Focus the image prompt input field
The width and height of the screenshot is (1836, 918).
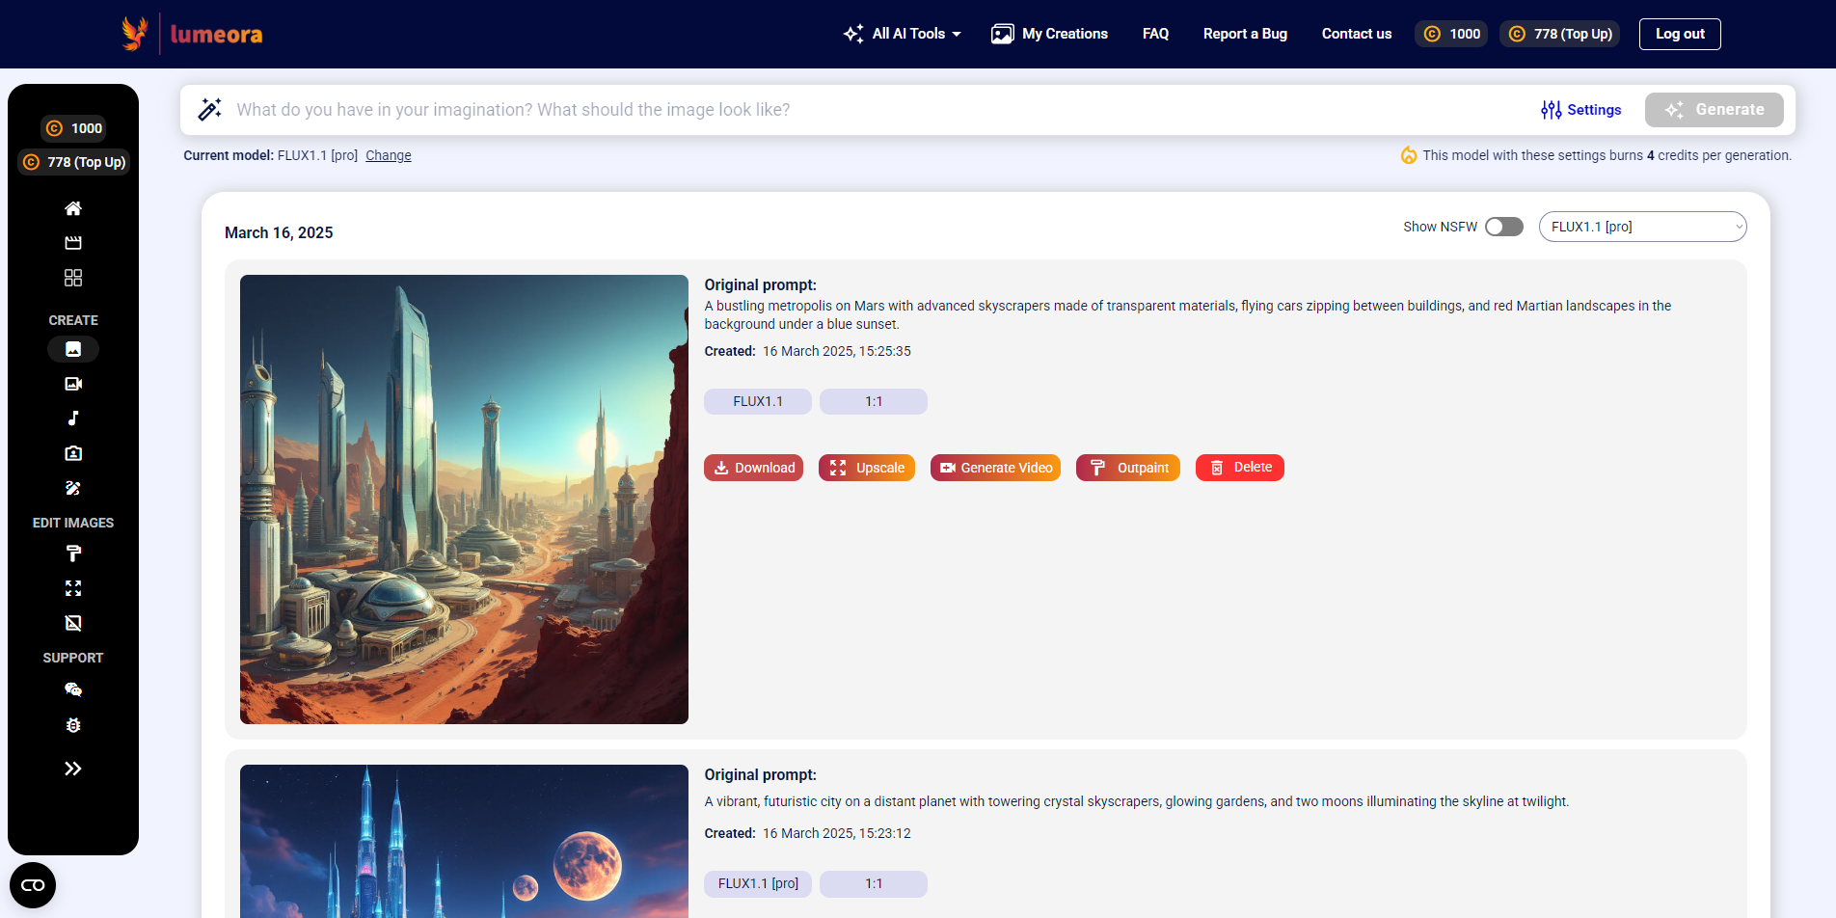877,110
